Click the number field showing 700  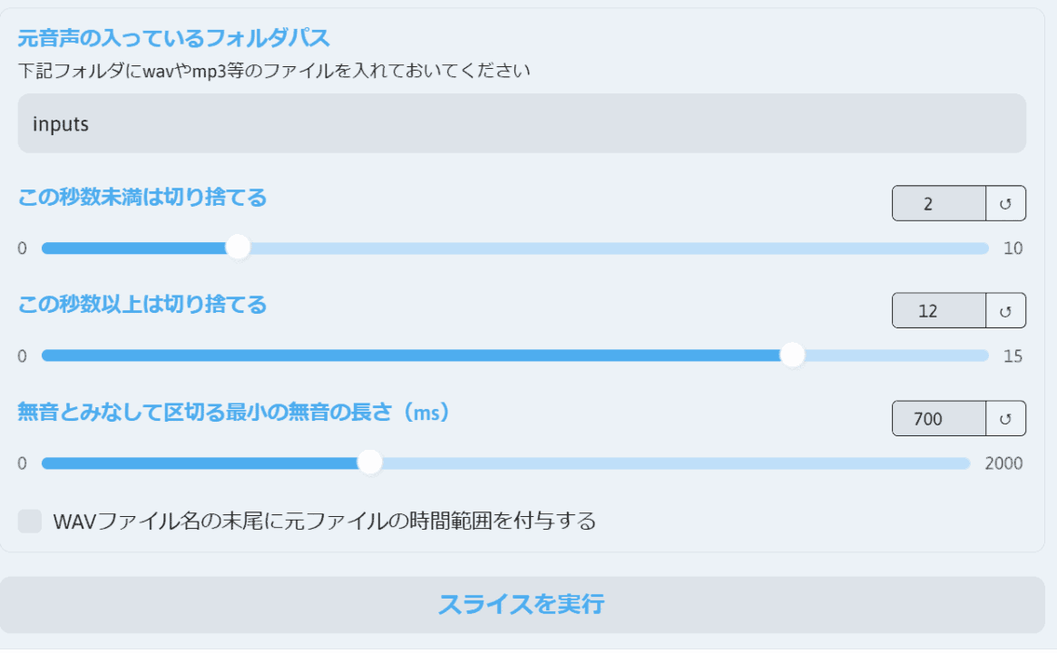939,418
